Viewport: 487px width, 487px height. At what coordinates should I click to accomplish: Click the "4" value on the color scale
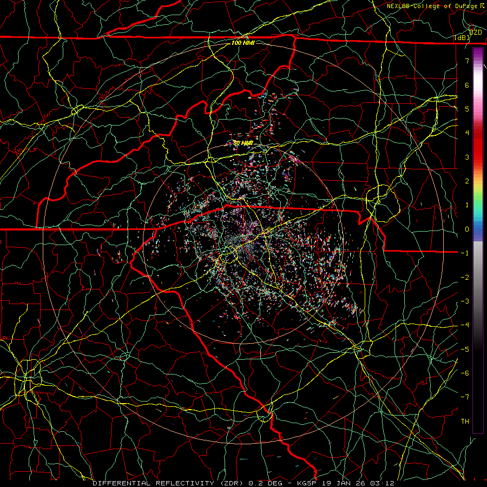(x=467, y=133)
